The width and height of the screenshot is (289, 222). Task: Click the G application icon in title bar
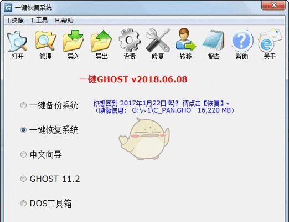(8, 7)
